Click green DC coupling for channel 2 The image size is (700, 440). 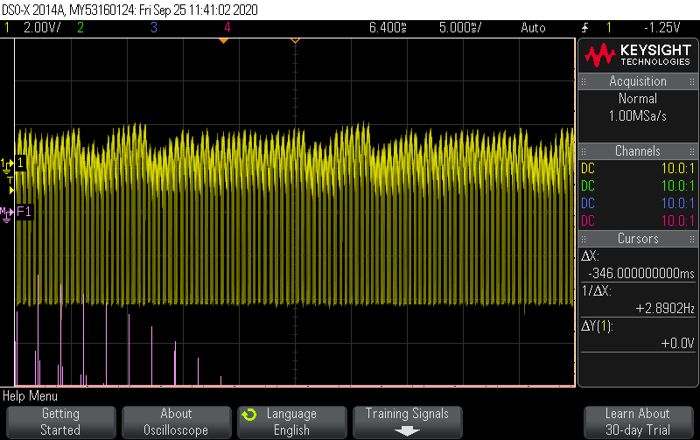(588, 186)
